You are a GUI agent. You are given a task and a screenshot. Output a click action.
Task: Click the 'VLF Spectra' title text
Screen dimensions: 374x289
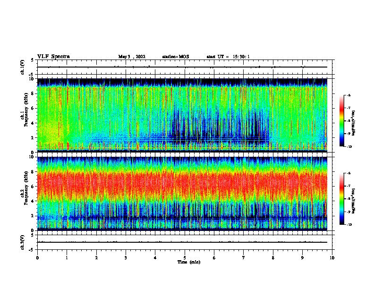click(x=54, y=57)
